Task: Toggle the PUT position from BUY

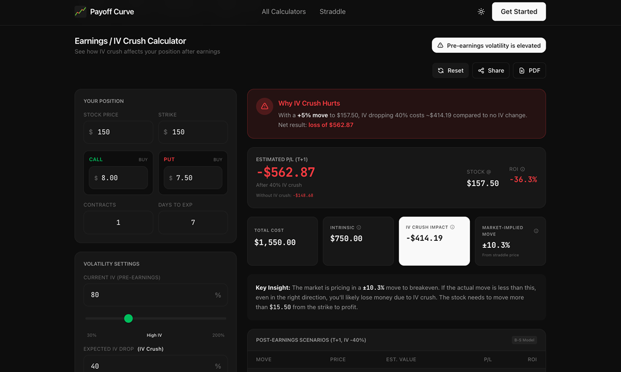Action: [x=218, y=159]
